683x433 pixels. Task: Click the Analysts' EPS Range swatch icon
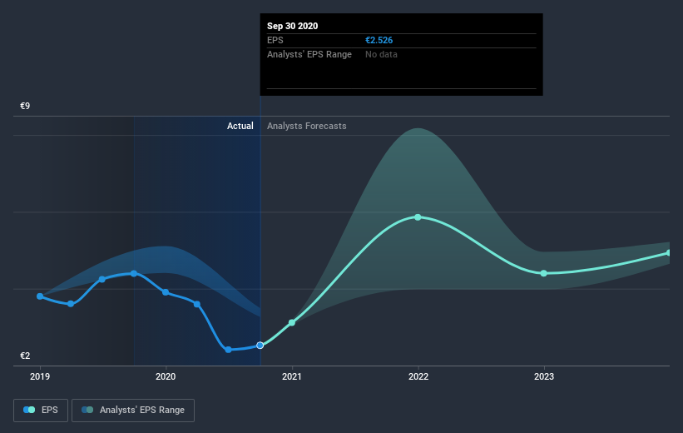(87, 410)
